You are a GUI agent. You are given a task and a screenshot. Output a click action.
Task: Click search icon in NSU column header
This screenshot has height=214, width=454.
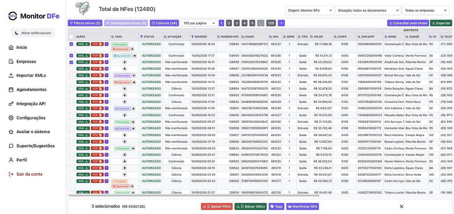271,37
